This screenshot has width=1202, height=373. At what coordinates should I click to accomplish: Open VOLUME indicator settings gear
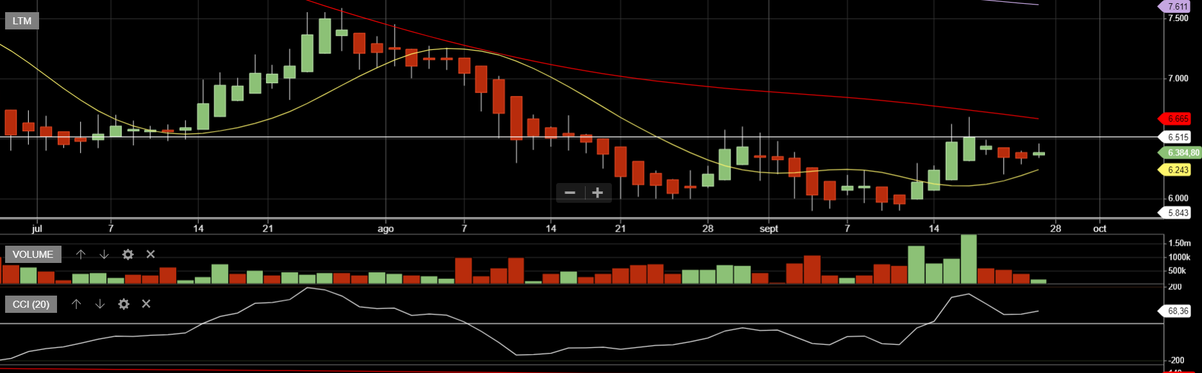[x=128, y=254]
